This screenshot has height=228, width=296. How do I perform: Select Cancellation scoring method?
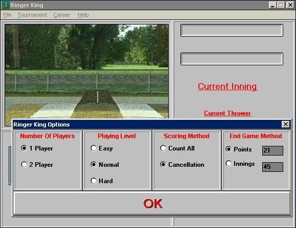pyautogui.click(x=183, y=165)
